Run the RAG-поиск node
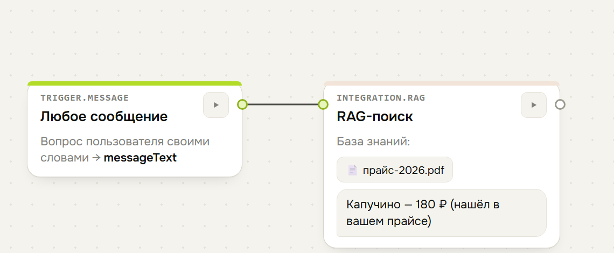The width and height of the screenshot is (614, 253). pos(533,105)
